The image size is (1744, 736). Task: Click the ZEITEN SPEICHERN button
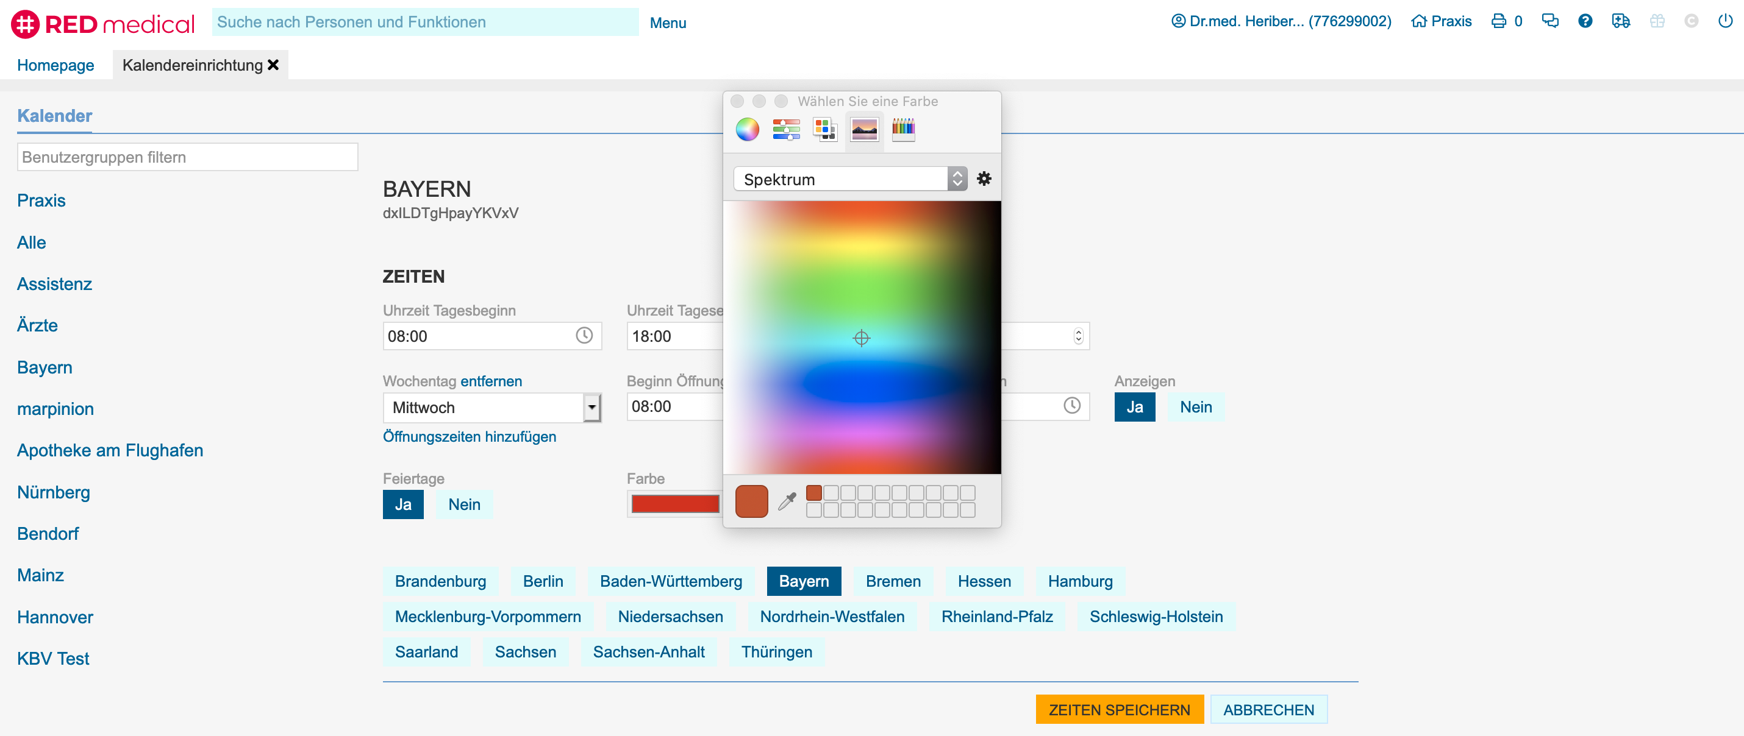[x=1119, y=710]
